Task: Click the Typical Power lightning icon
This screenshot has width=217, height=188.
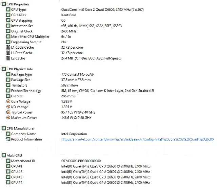Action: coord(8,112)
